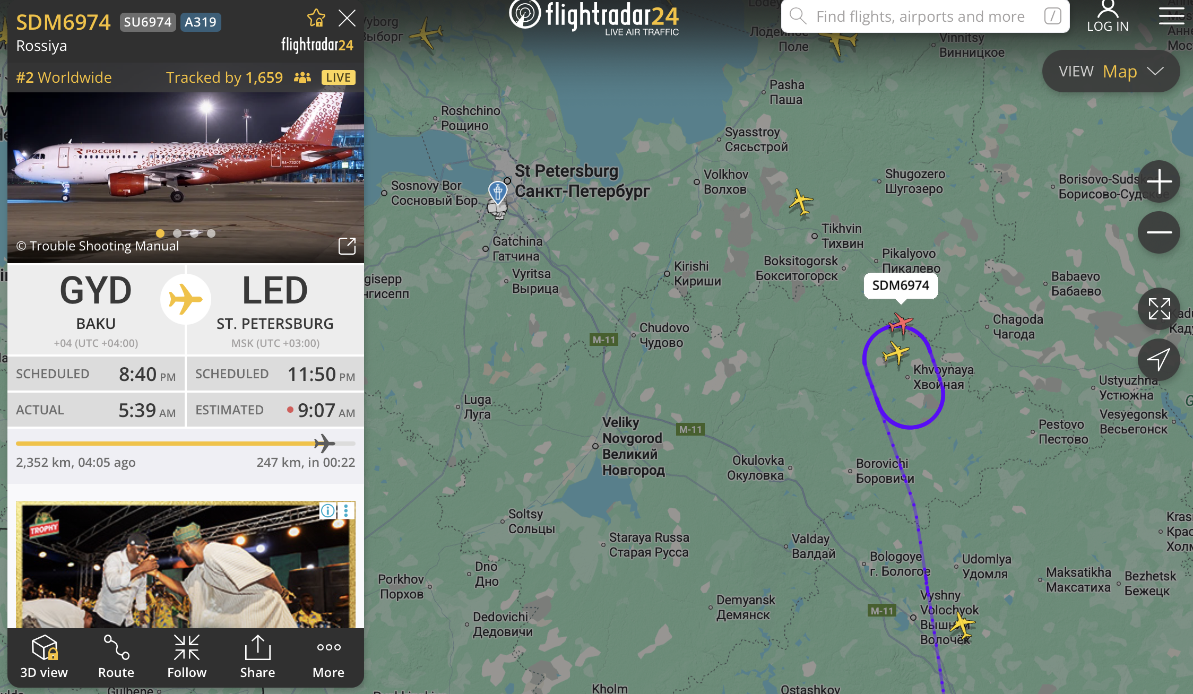Click the LOG IN button
The width and height of the screenshot is (1193, 694).
coord(1108,16)
